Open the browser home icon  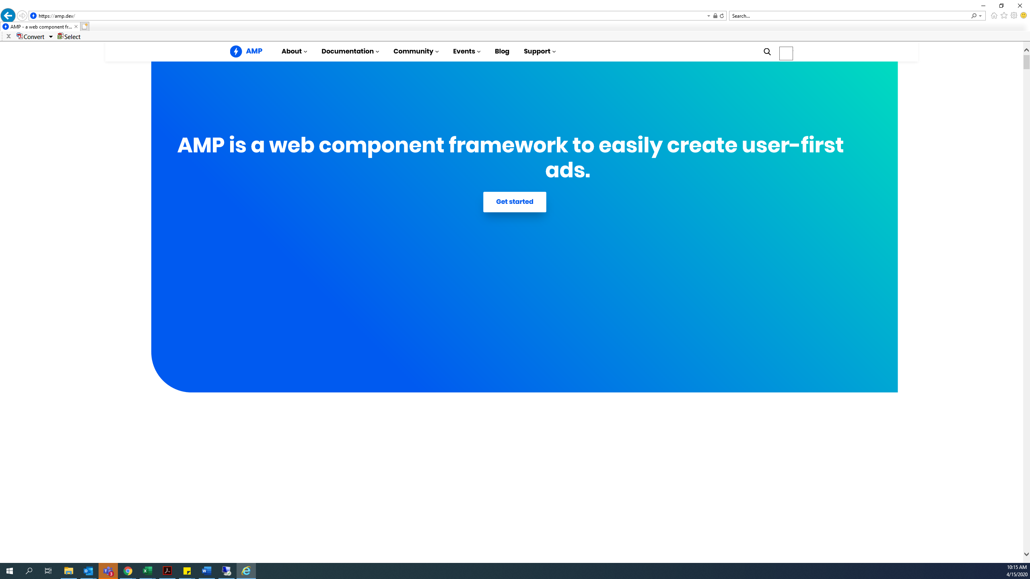[994, 16]
